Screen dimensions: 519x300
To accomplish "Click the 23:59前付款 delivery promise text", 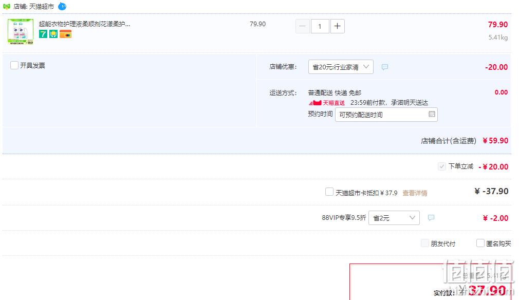I will tap(390, 103).
